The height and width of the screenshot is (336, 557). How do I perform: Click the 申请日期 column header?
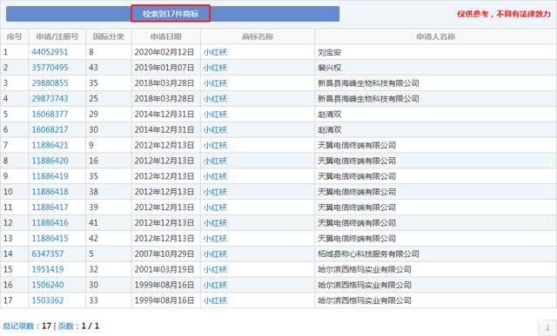(166, 36)
